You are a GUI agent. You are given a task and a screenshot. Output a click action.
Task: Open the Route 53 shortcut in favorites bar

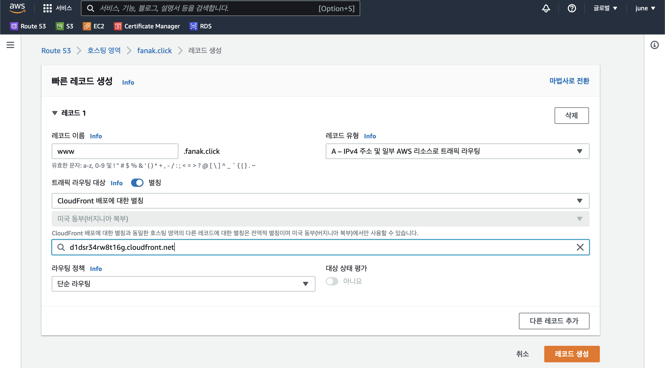click(x=28, y=26)
